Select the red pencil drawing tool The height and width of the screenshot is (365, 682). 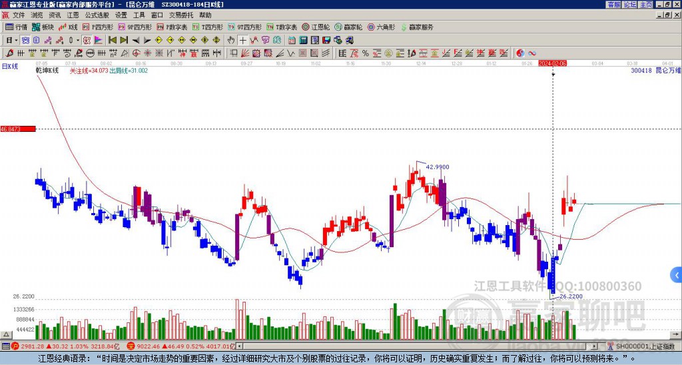[x=9, y=53]
